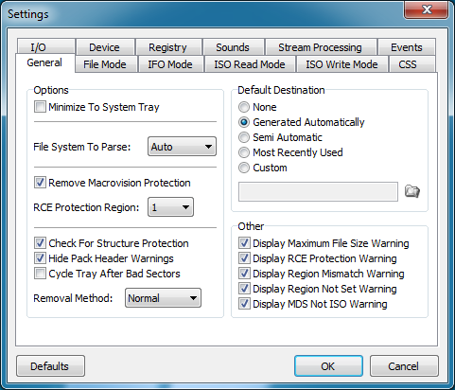
Task: Open the Stream Processing tab
Action: tap(320, 47)
